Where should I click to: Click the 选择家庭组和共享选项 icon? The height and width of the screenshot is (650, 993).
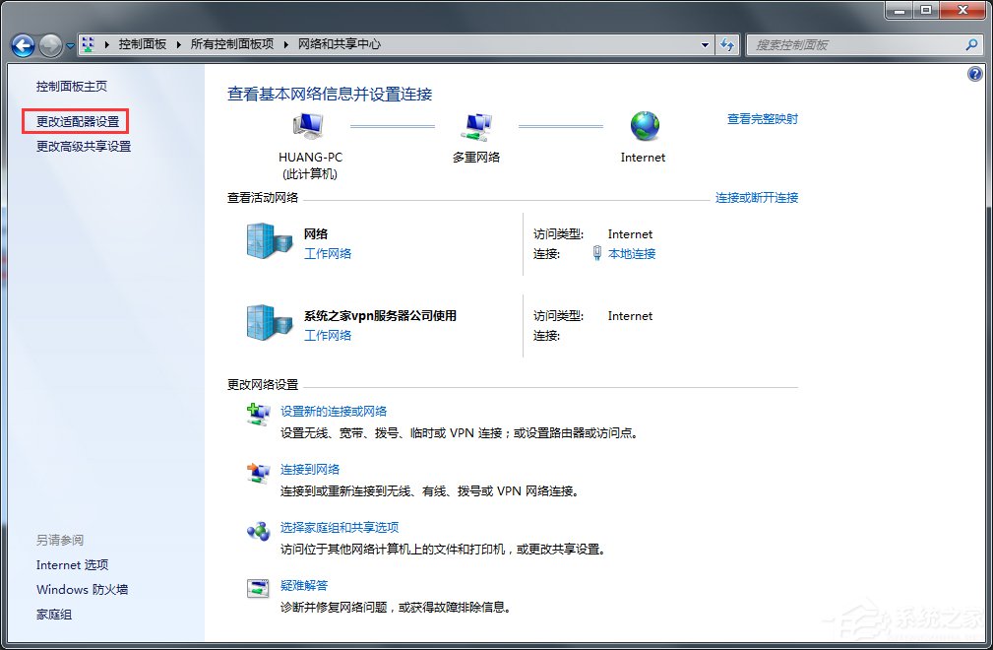pos(259,532)
